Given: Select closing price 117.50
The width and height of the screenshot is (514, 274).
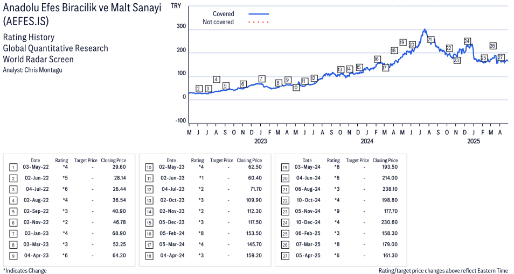Looking at the screenshot, I should point(255,222).
